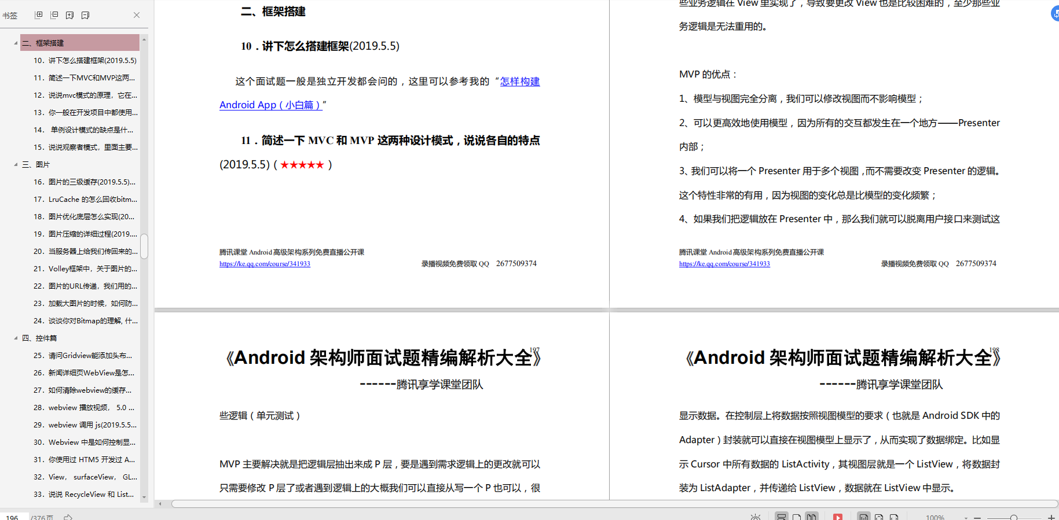Open bookmark 29. webview 调用 js
Screen dimensions: 1059x520
coord(85,425)
